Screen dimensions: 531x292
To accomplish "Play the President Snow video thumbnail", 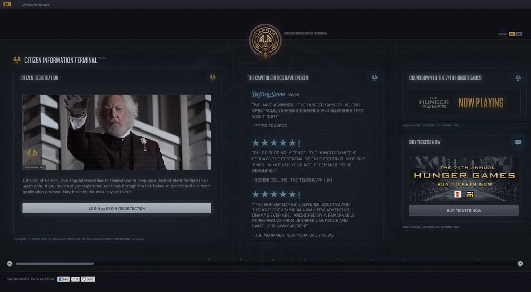I will (x=117, y=132).
